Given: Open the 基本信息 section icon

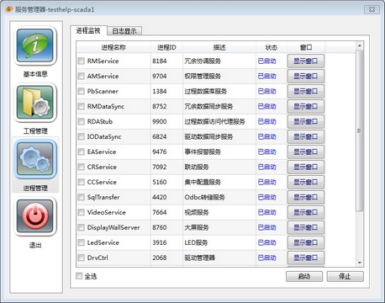Looking at the screenshot, I should (35, 46).
